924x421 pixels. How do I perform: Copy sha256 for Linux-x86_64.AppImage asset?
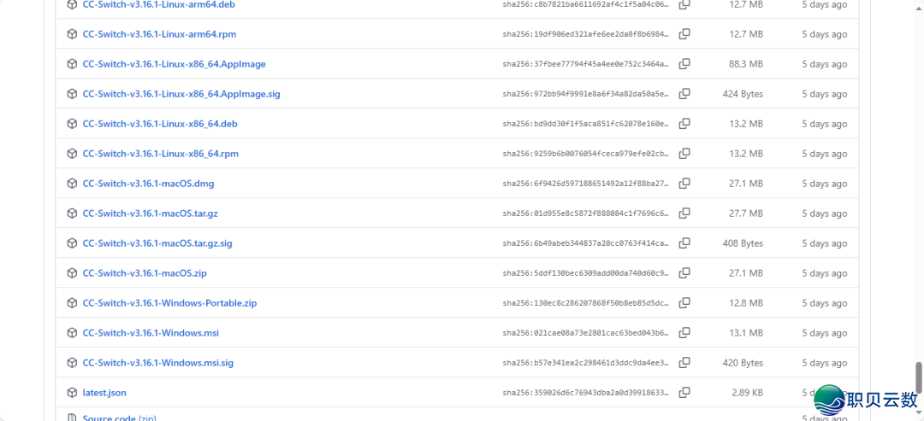(684, 64)
